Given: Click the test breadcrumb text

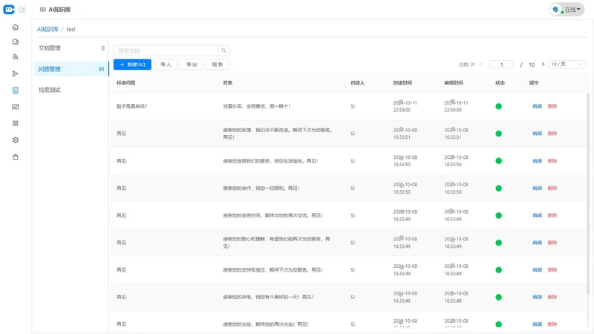Looking at the screenshot, I should (71, 29).
